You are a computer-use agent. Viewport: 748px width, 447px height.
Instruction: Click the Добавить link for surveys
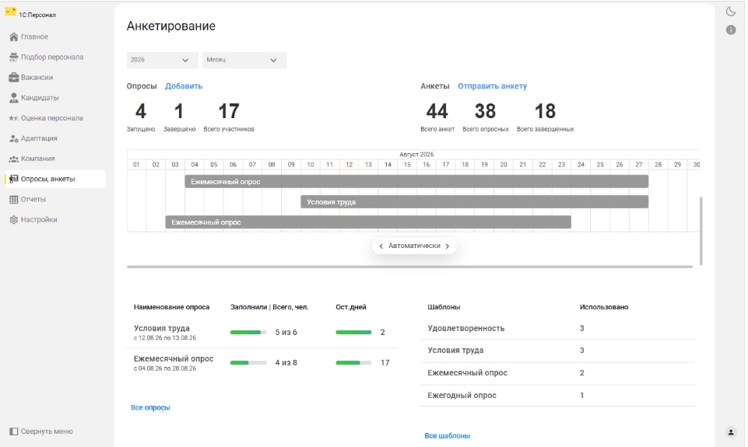pos(184,86)
